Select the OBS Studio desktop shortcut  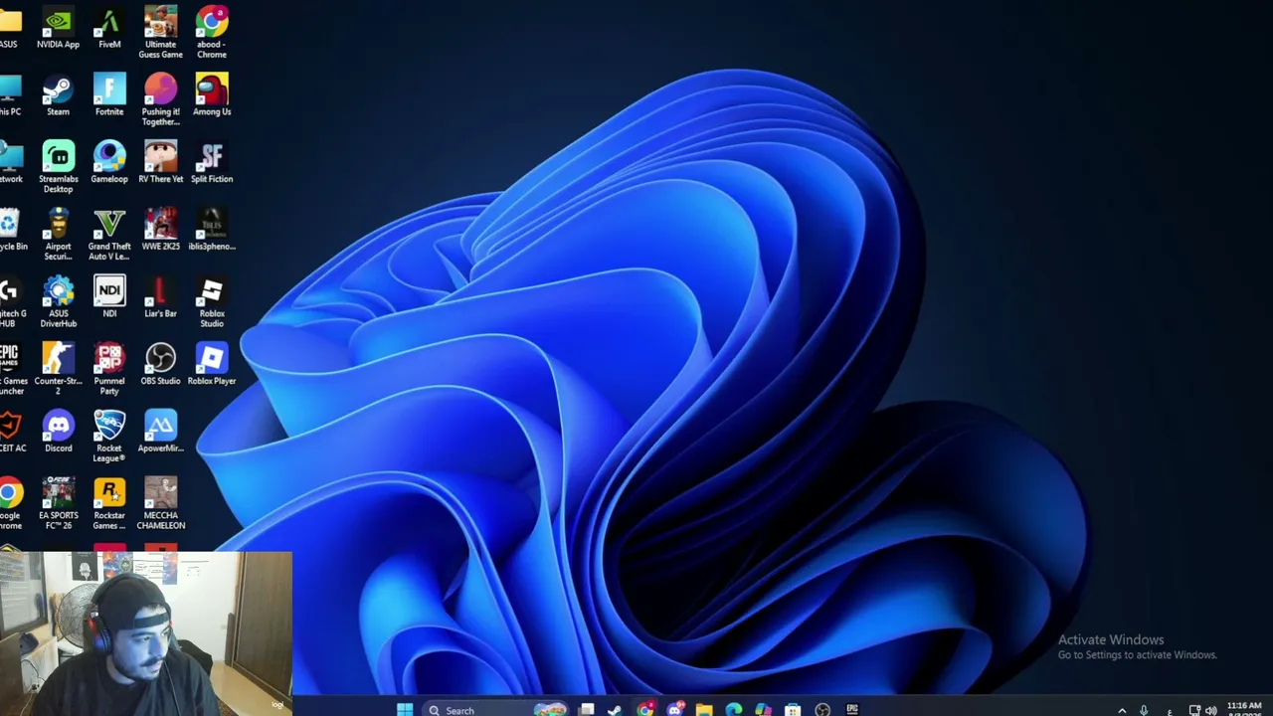(160, 365)
